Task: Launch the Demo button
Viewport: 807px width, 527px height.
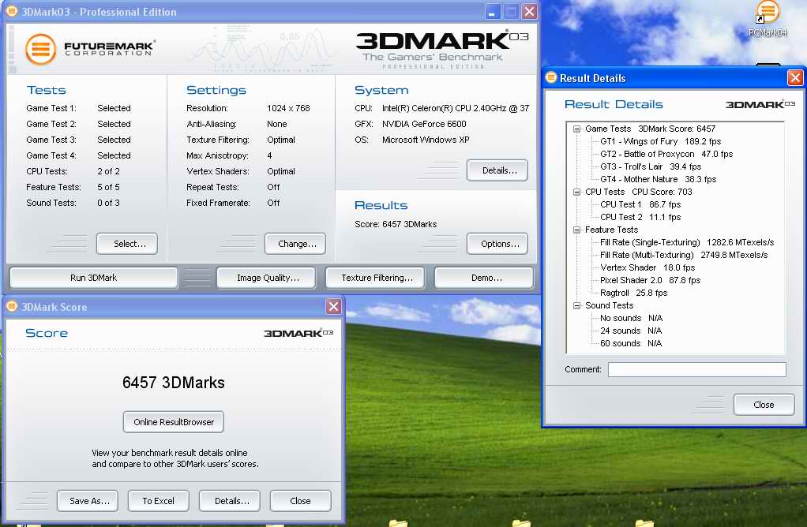Action: click(484, 278)
